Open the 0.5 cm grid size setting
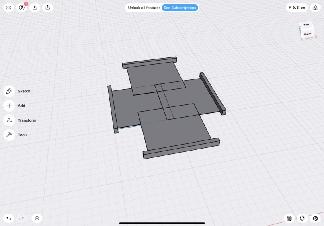Screen dimensions: 324x226 (x=297, y=8)
